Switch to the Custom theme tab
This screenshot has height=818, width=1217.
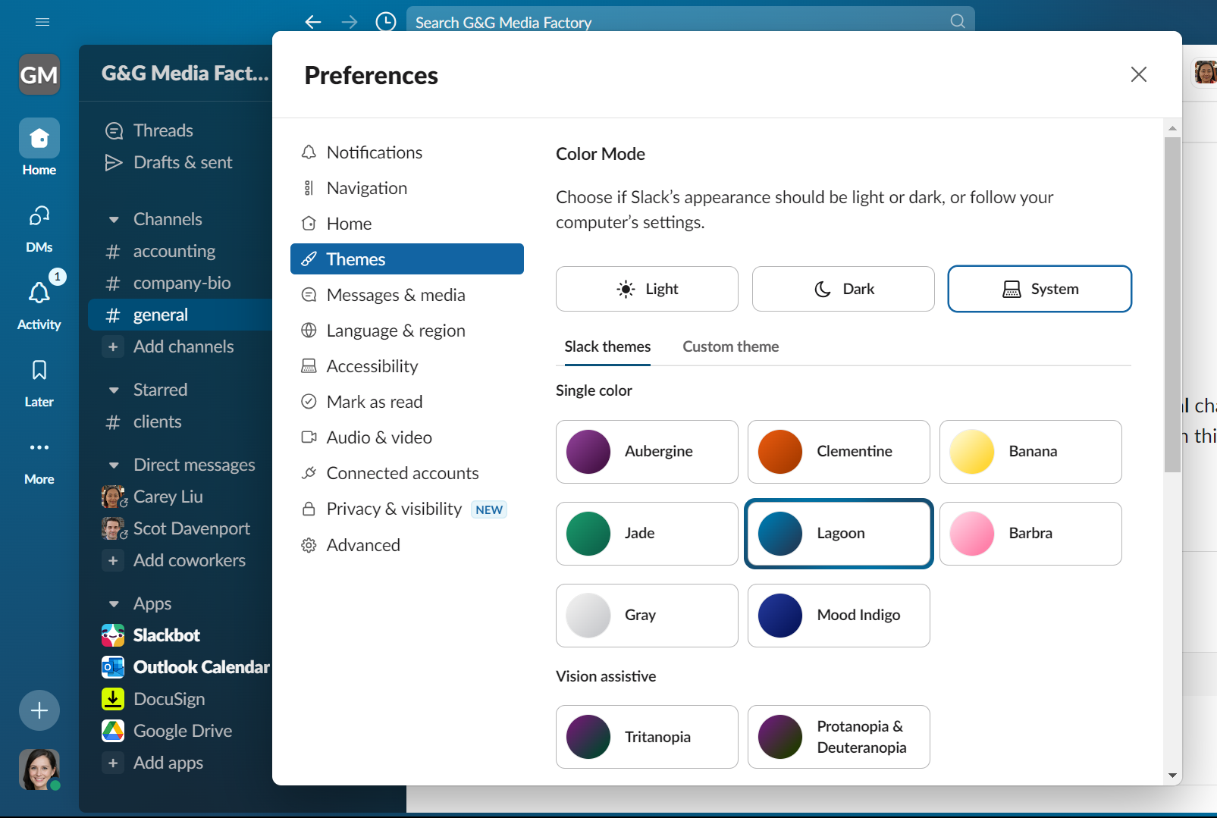pyautogui.click(x=730, y=346)
